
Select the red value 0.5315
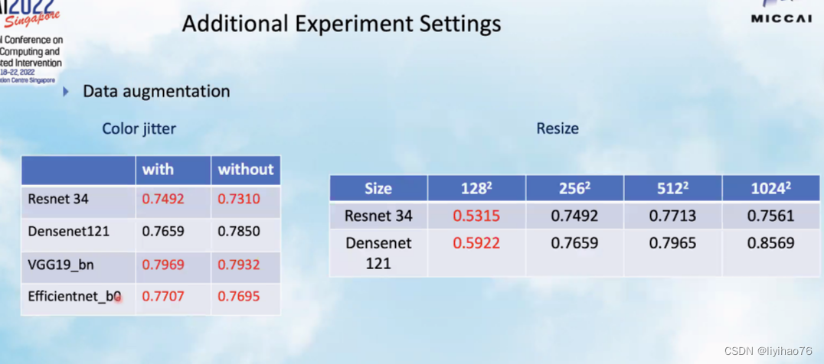476,216
